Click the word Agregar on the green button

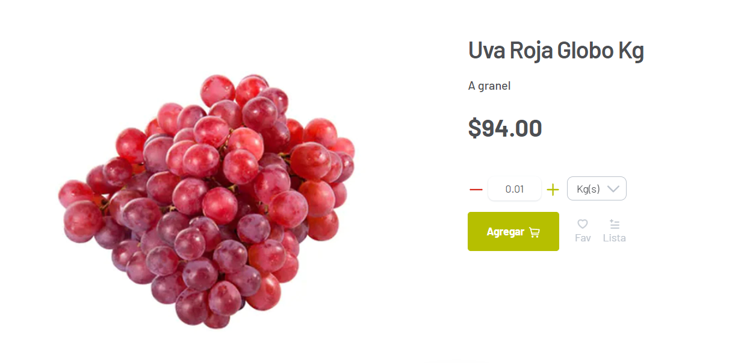pos(505,232)
